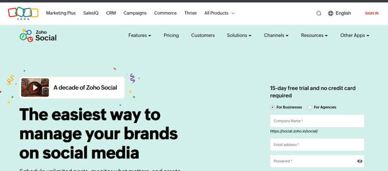Click the Zoho logo in top bar
The width and height of the screenshot is (388, 171).
click(x=23, y=13)
